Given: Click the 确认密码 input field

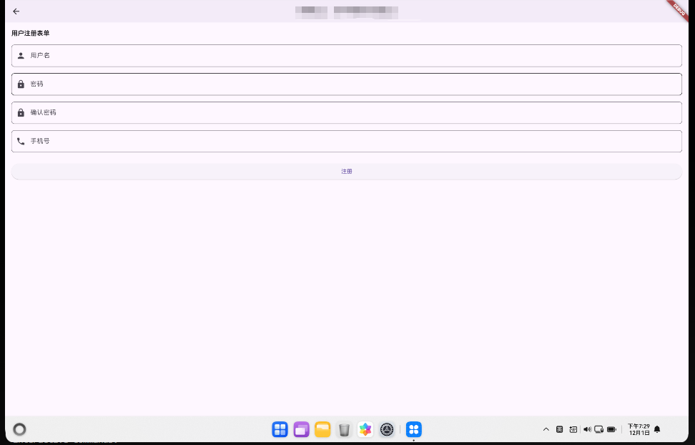Looking at the screenshot, I should [347, 113].
